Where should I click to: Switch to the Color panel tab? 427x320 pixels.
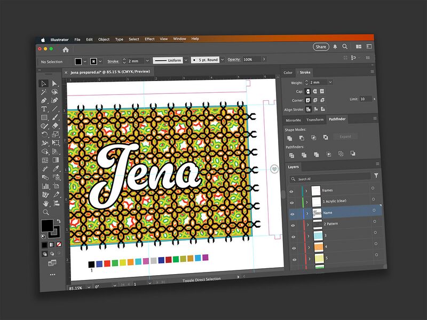point(288,73)
